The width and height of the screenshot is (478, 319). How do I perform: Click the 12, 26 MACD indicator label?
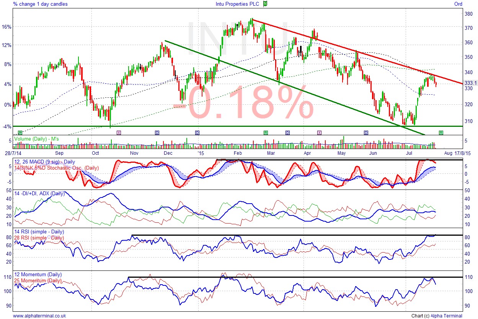pos(44,162)
